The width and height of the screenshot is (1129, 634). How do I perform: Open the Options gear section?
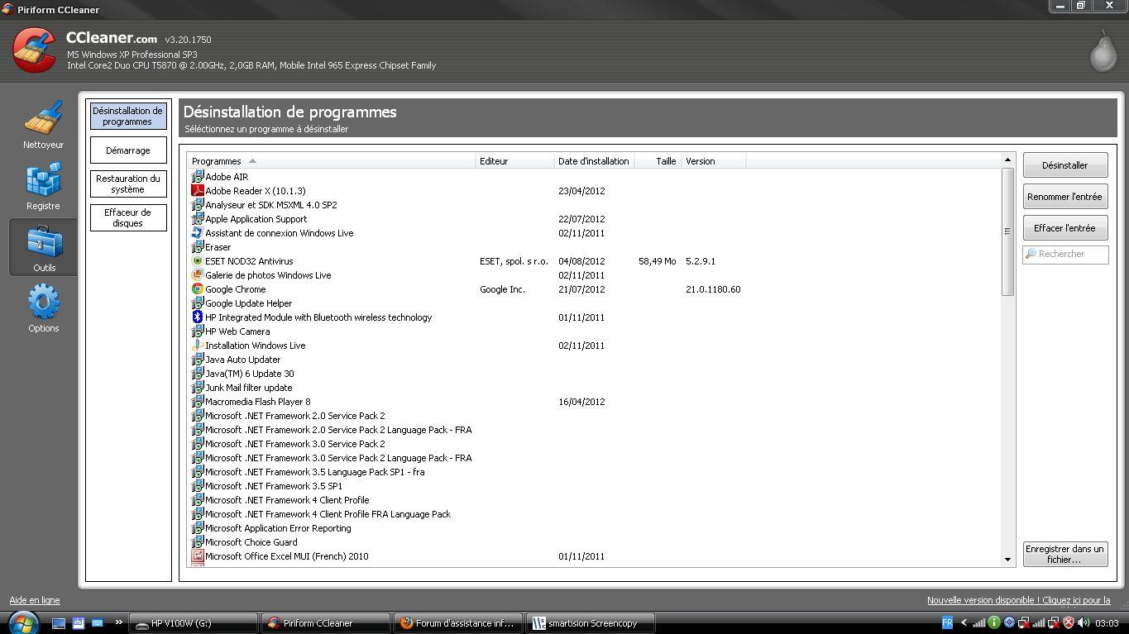[43, 307]
